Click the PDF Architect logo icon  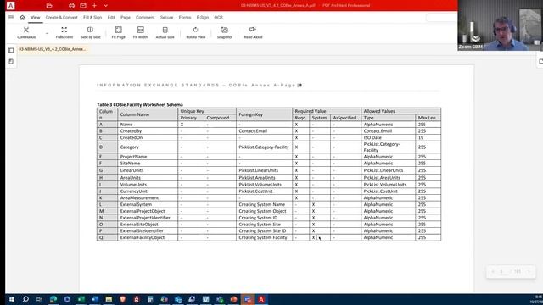11,5
